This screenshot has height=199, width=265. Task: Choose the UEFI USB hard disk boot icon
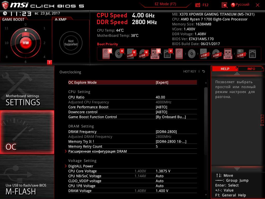[x=131, y=54]
